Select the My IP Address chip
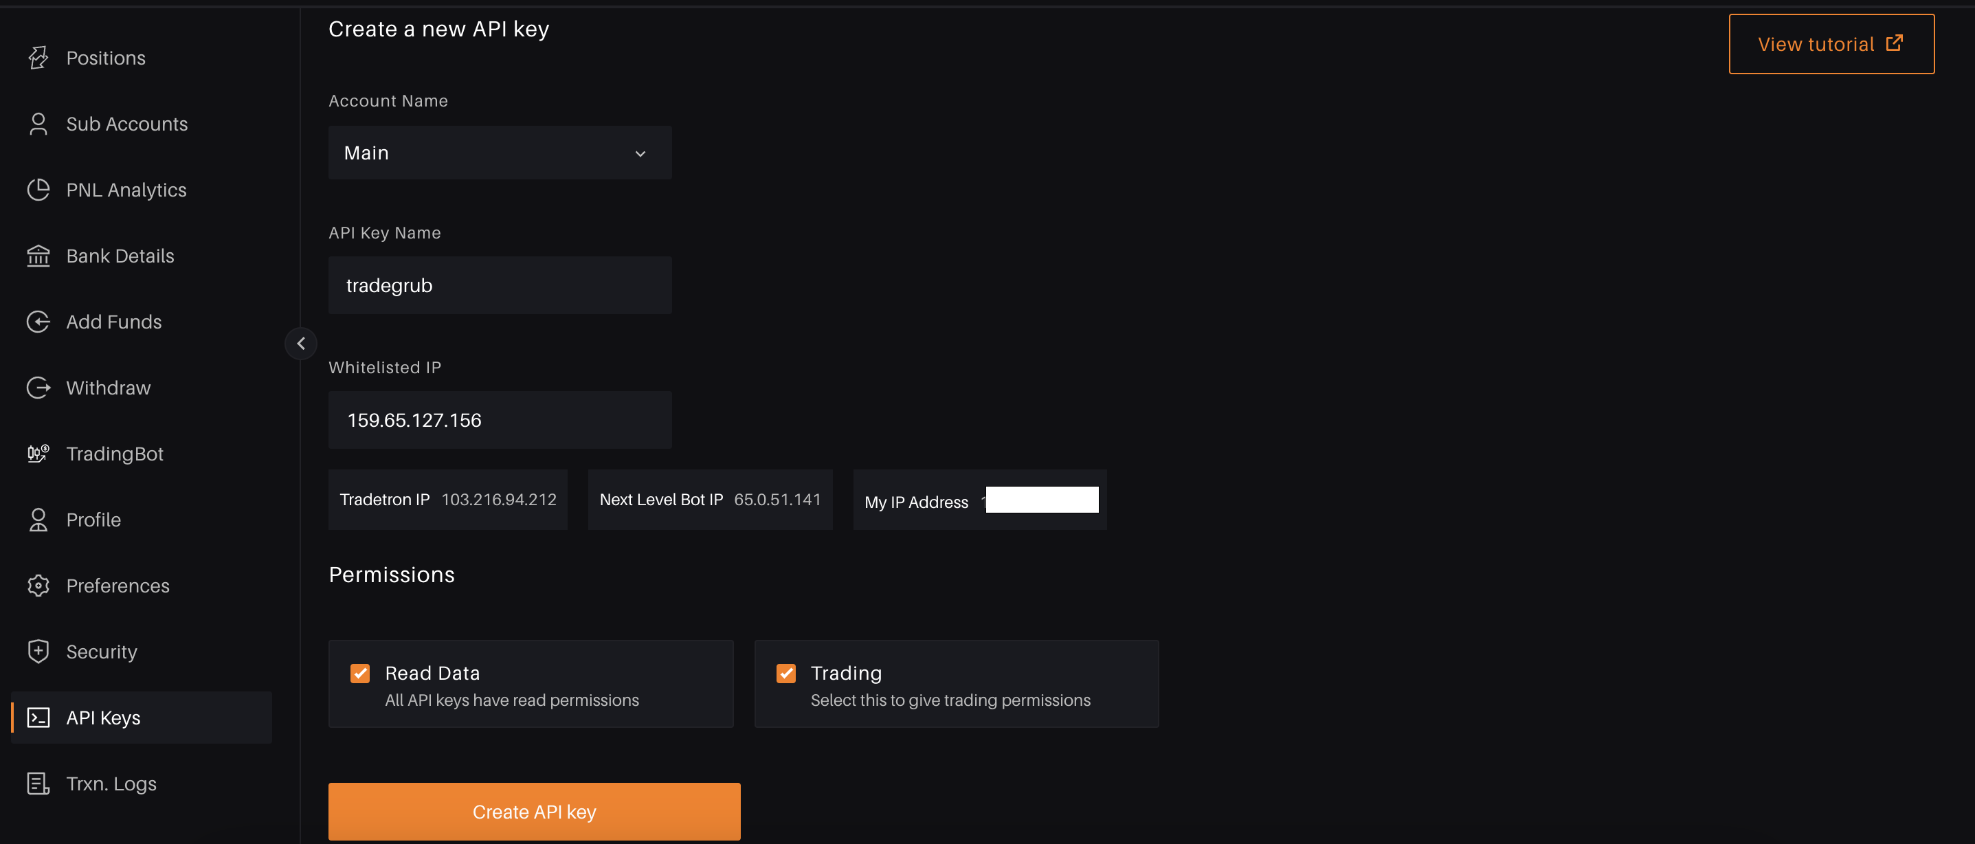The height and width of the screenshot is (844, 1975). pyautogui.click(x=980, y=499)
